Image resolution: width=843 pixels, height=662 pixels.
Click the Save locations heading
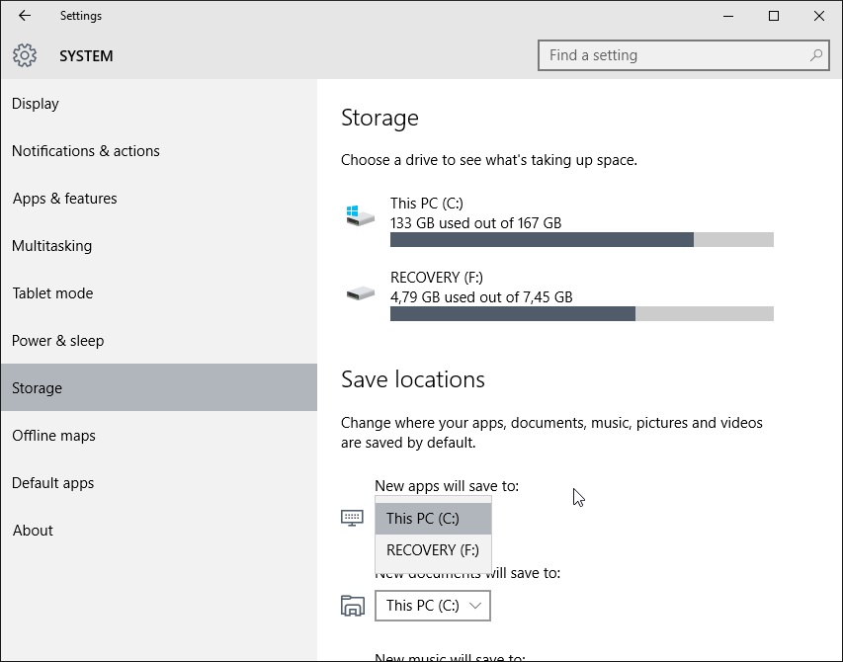point(413,379)
